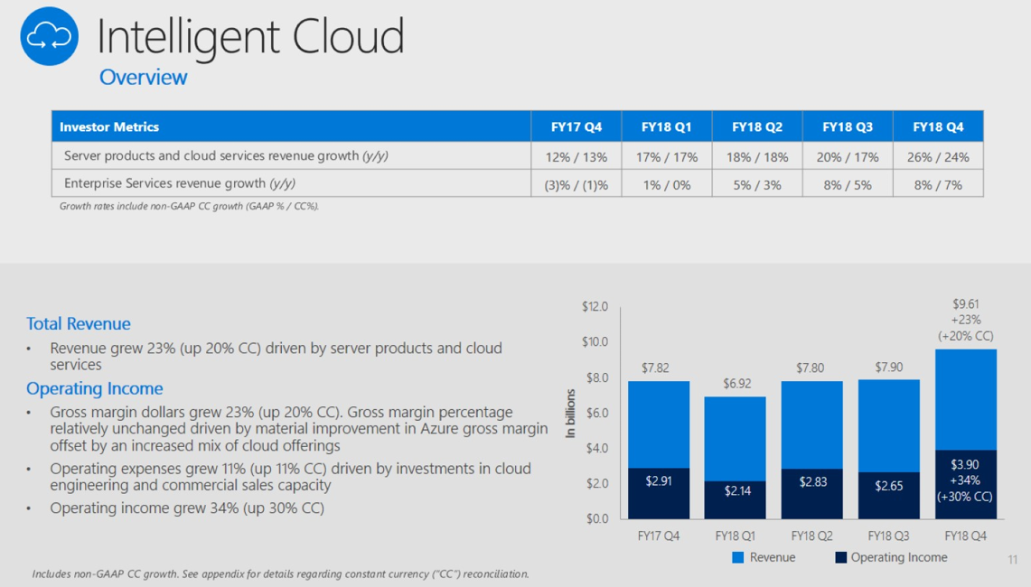Select the $3.90 operating income bar segment
Viewport: 1031px width, 587px height.
(965, 484)
